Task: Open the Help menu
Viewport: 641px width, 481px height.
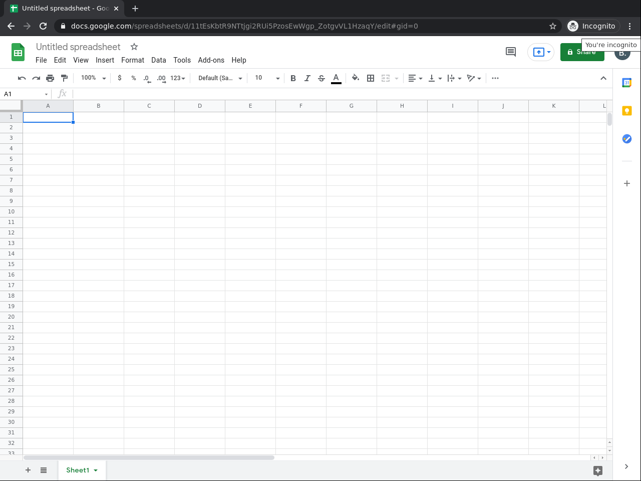Action: pos(239,60)
